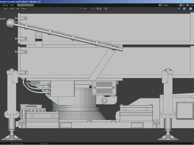Click the delete scene icon

pos(183,5)
